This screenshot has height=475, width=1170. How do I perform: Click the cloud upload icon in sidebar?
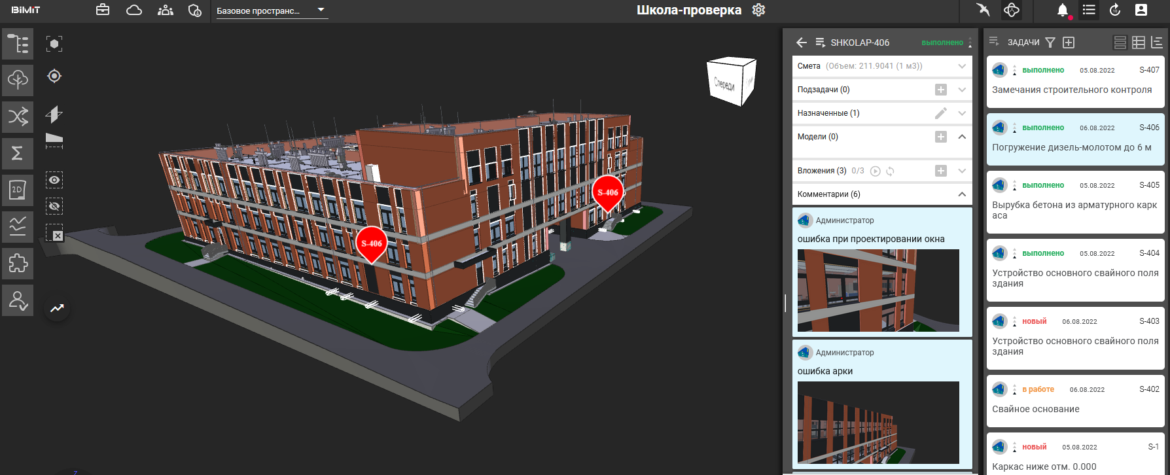tap(18, 80)
